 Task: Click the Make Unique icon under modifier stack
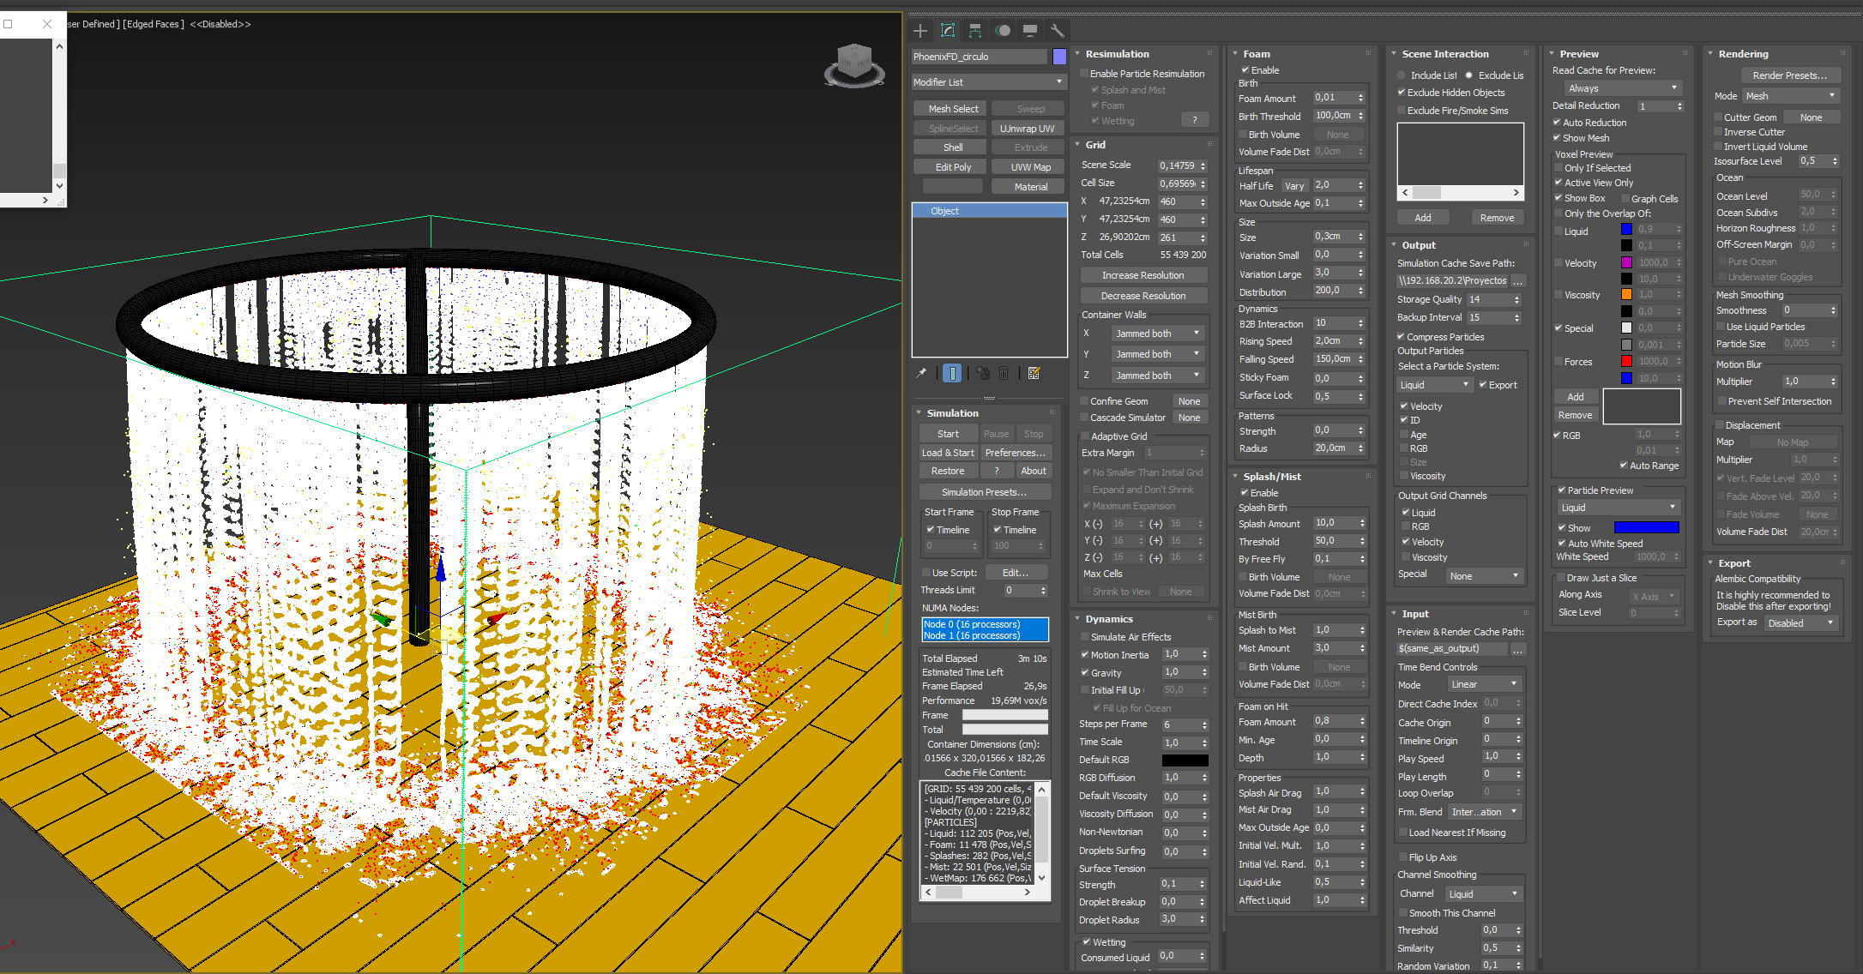(983, 373)
